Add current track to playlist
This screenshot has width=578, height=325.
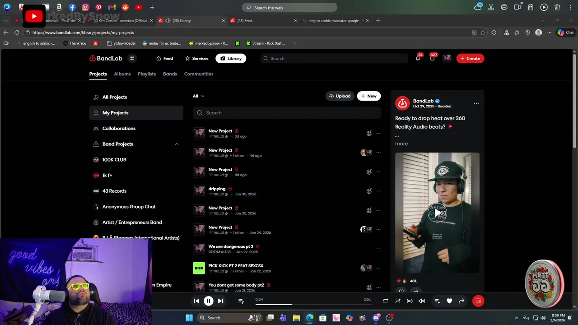point(437,301)
